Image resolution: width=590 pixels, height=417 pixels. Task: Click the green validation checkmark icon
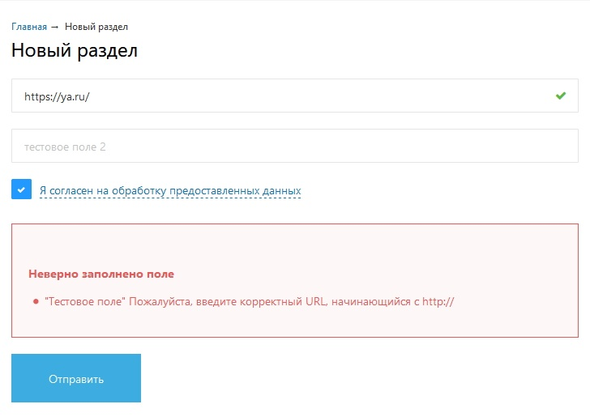561,96
